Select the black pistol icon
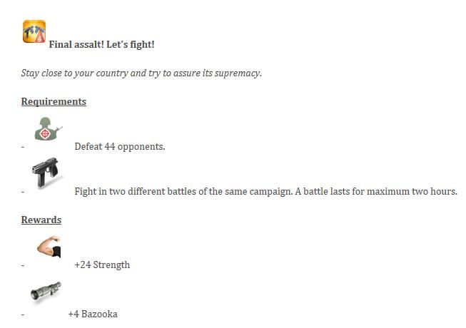 pyautogui.click(x=46, y=173)
